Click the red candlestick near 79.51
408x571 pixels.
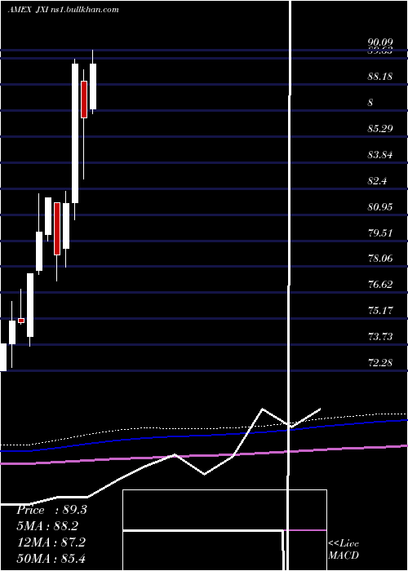coord(57,228)
